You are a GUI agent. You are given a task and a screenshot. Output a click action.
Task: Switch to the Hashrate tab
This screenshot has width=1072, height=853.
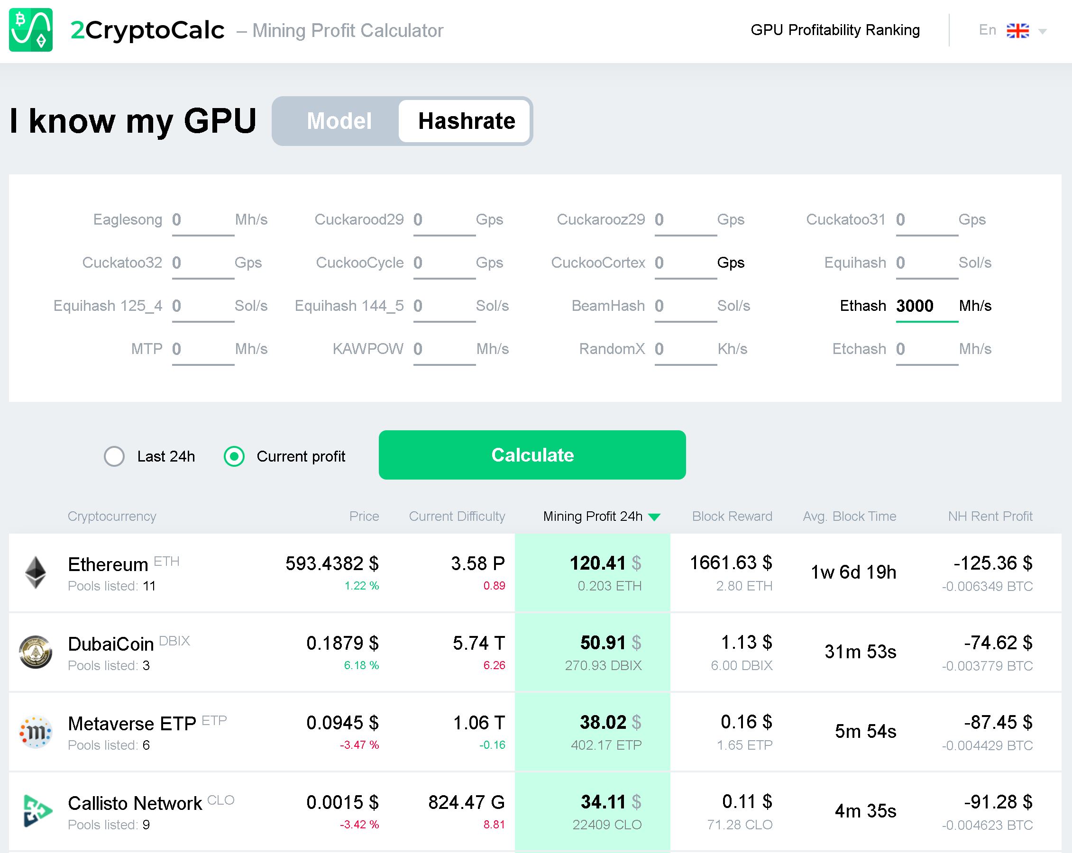(x=466, y=121)
